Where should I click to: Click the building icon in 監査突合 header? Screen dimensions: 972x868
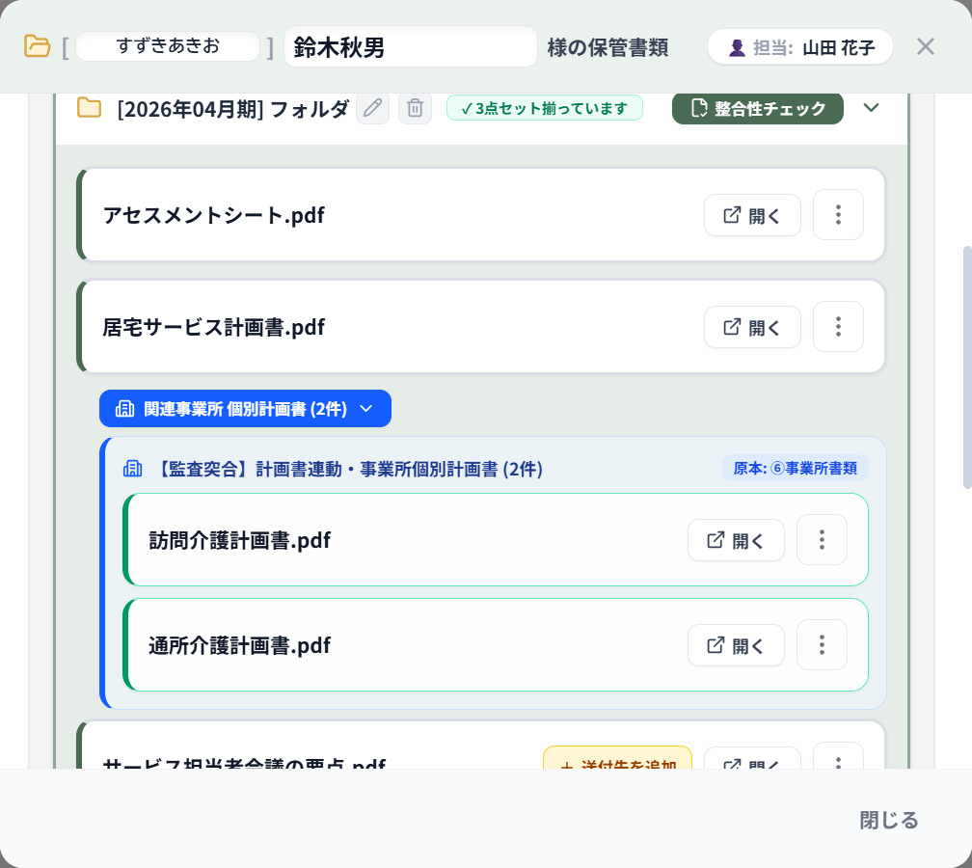click(x=133, y=469)
